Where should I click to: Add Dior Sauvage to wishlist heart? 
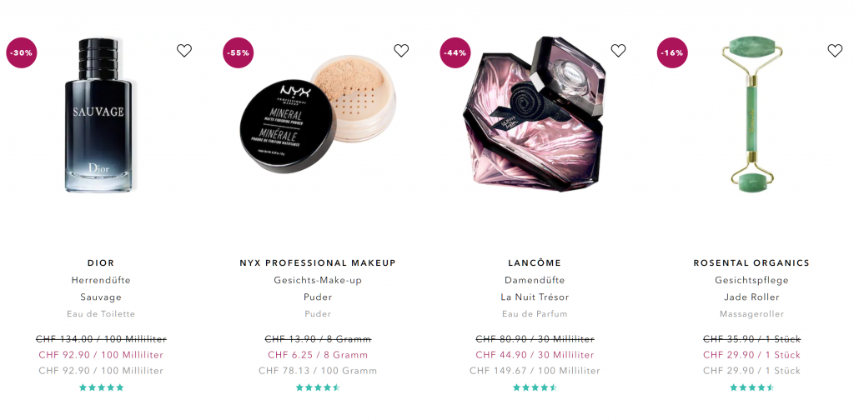point(184,51)
